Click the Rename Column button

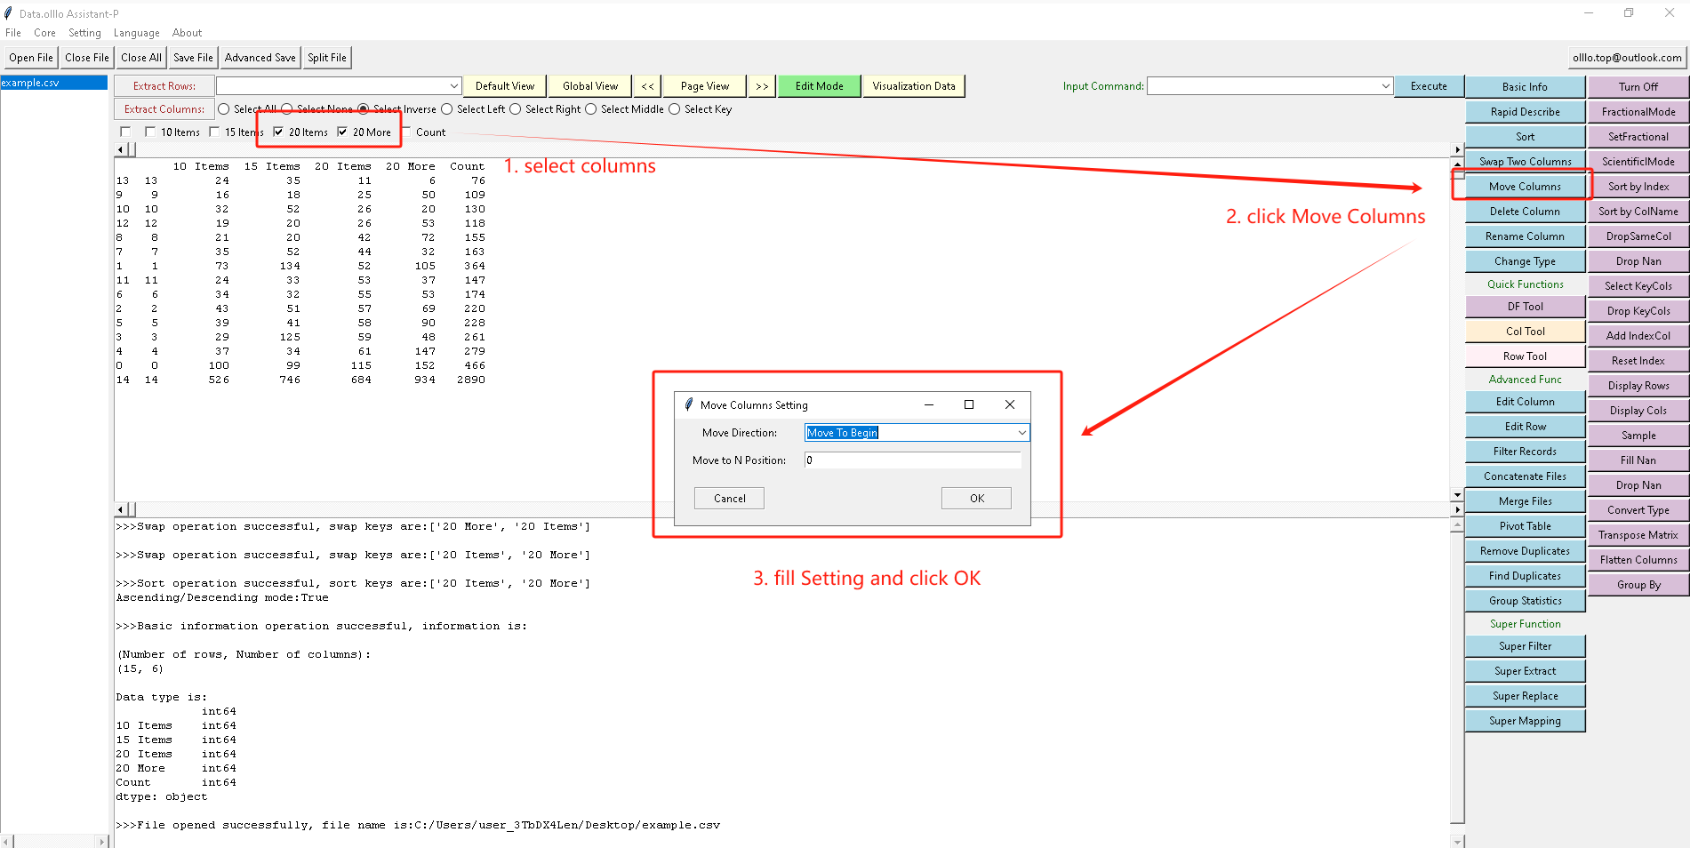click(1525, 236)
